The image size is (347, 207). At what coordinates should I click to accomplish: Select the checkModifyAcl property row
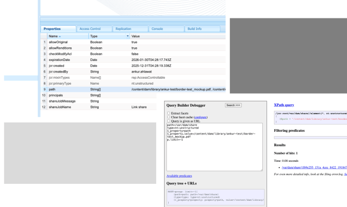coord(133,54)
